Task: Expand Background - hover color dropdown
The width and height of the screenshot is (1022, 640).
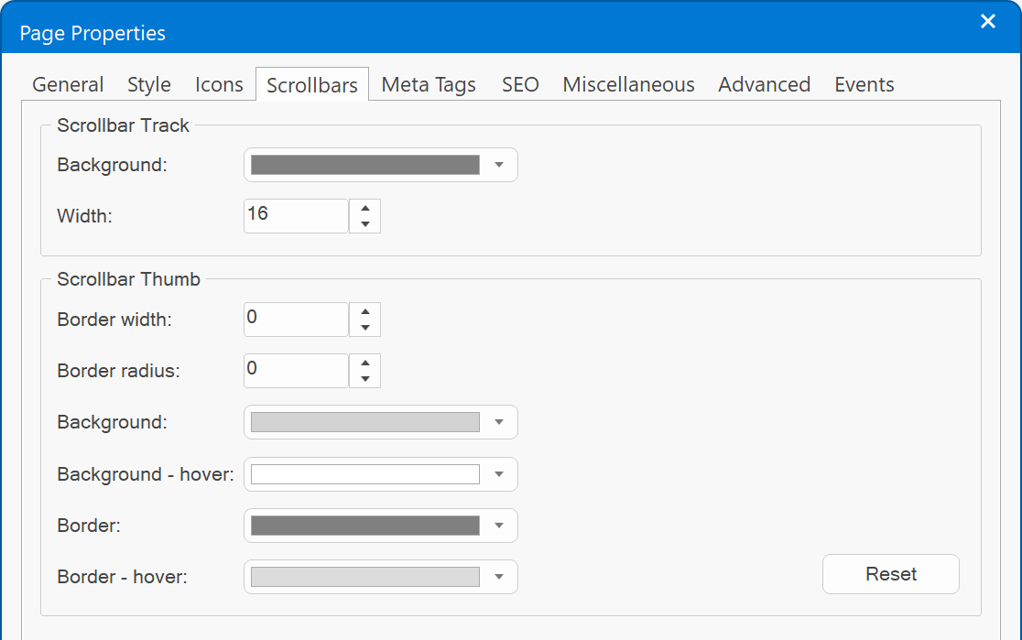Action: tap(499, 473)
